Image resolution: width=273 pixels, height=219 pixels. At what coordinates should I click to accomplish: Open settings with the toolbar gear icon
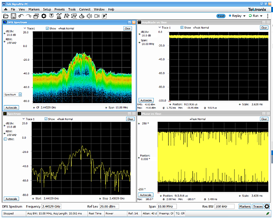[x=44, y=16]
